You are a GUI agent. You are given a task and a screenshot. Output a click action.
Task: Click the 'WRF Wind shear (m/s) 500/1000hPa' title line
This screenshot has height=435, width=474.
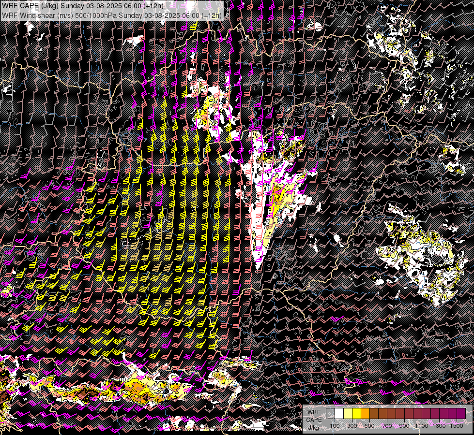(111, 15)
